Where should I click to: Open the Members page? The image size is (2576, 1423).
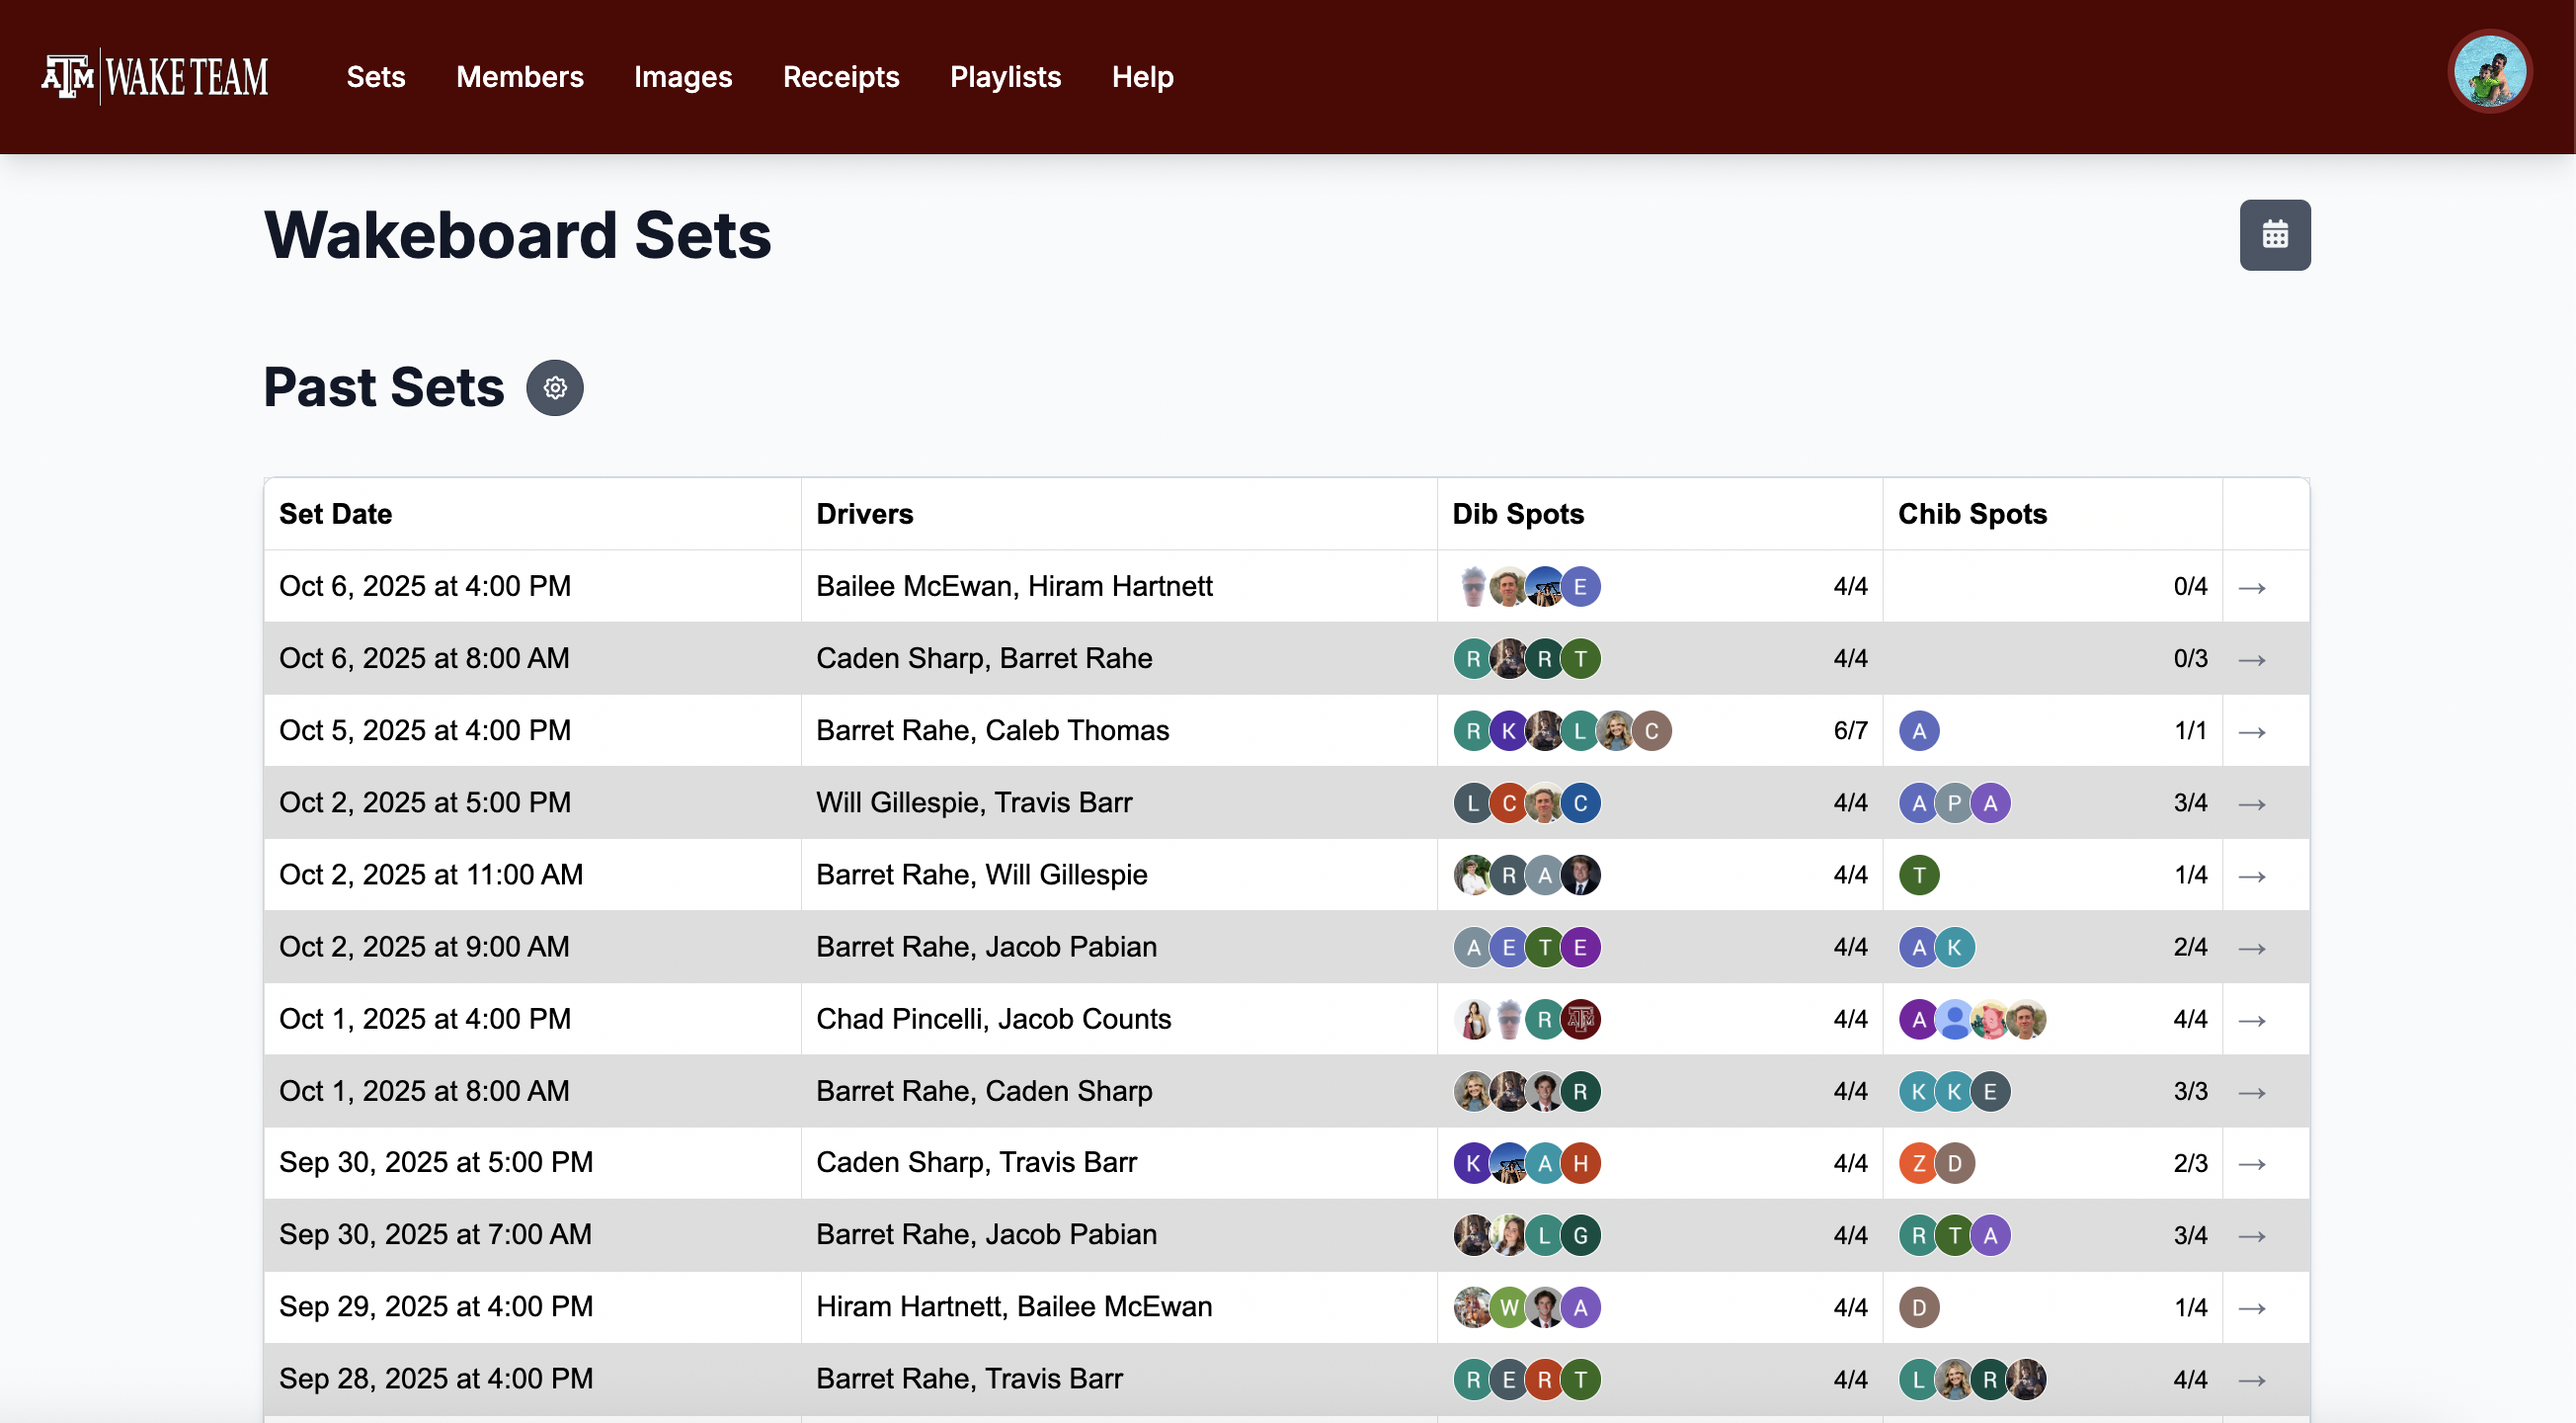519,77
